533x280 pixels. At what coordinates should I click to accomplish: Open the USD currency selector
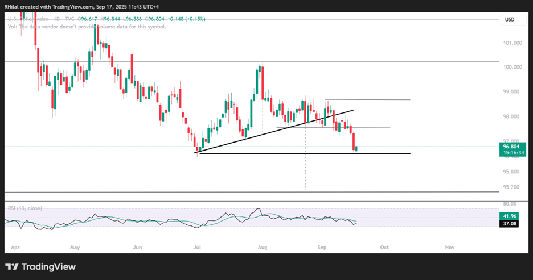pos(510,20)
